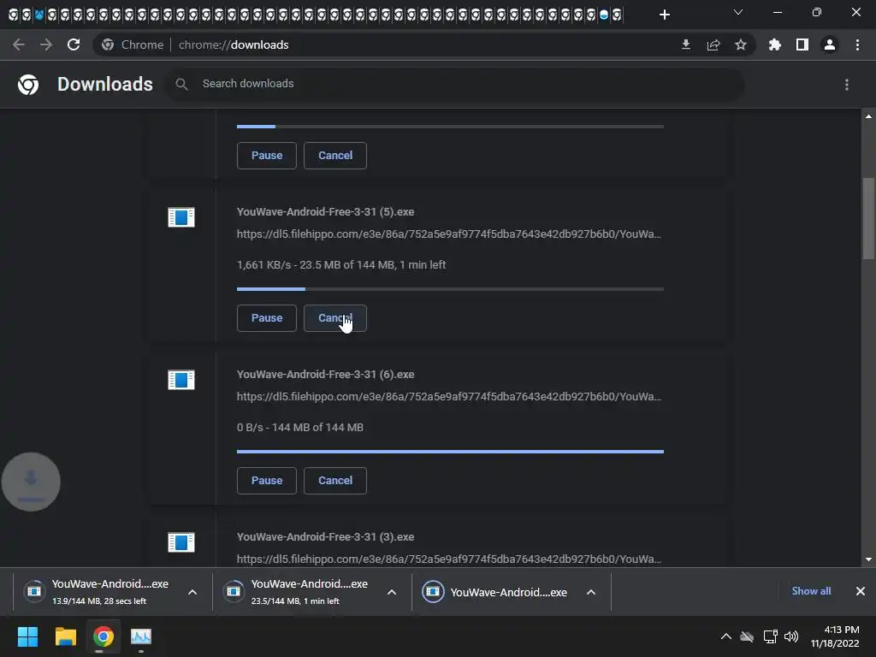The width and height of the screenshot is (876, 657).
Task: Click Show all downloads link
Action: click(811, 591)
